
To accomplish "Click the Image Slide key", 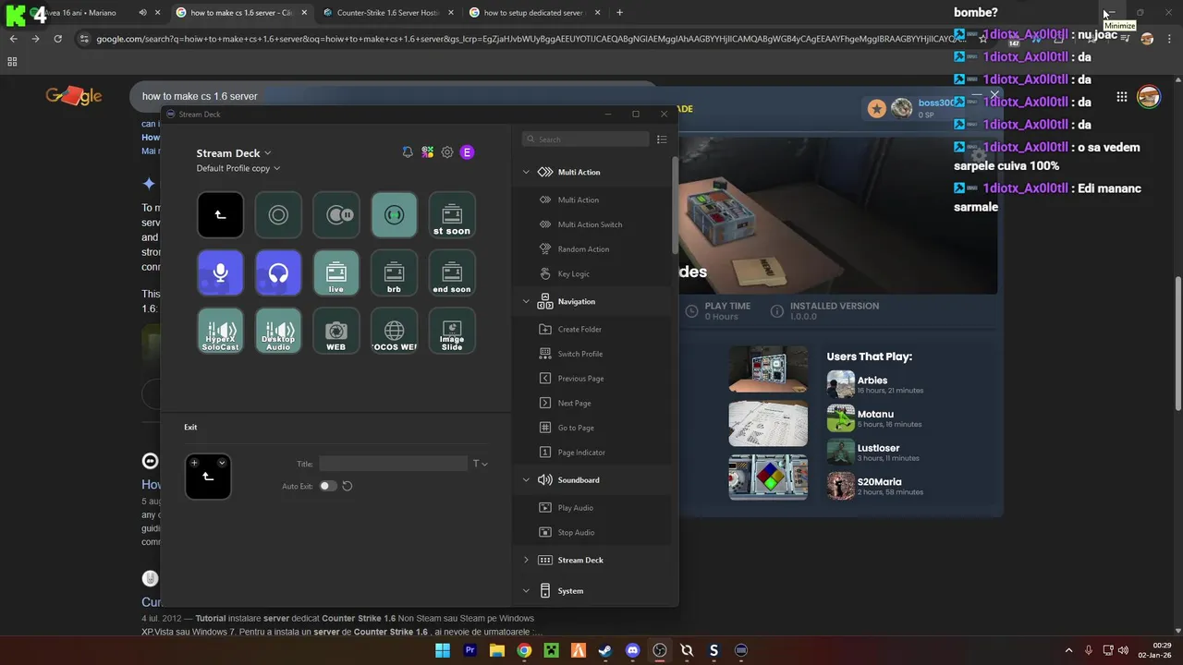I will coord(452,332).
